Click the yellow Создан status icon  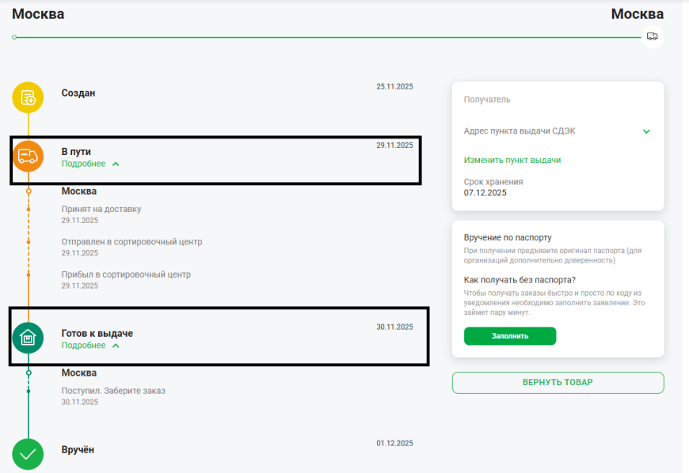(28, 97)
